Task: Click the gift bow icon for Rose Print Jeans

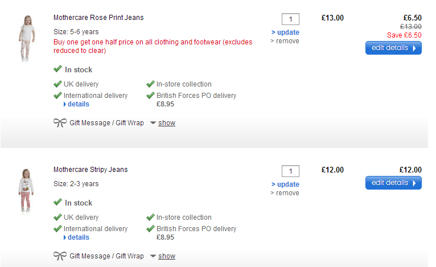Action: [60, 123]
